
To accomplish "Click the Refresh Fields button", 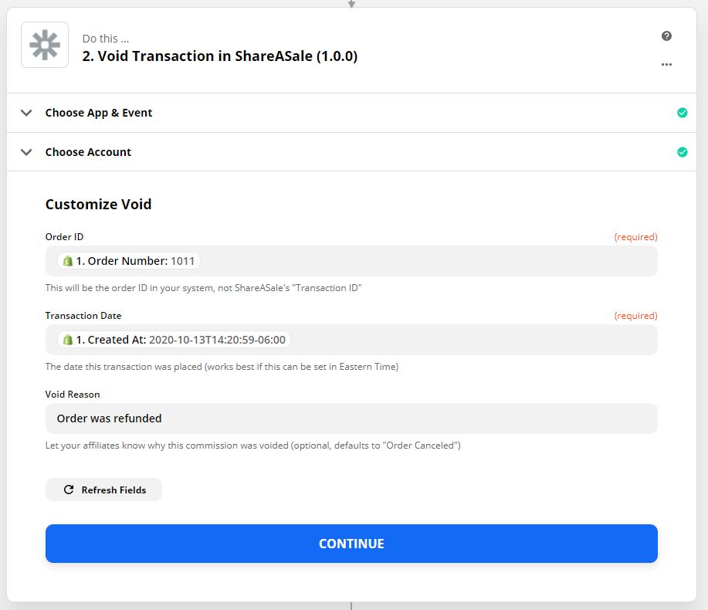I will click(104, 490).
